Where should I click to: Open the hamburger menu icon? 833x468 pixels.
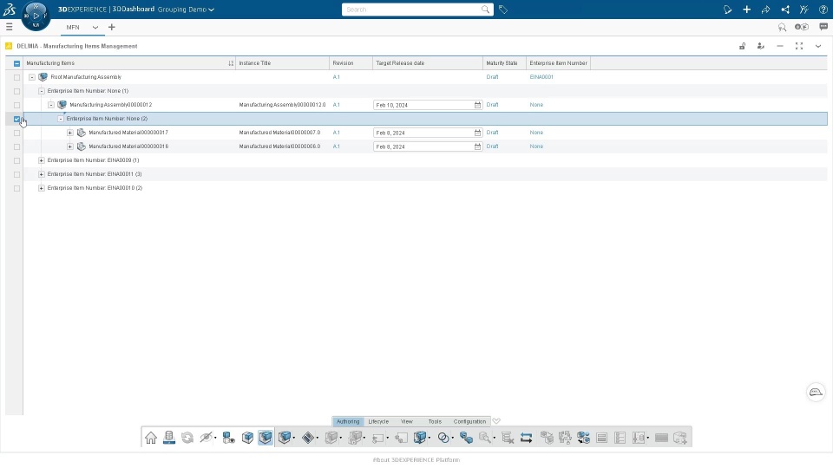(9, 27)
